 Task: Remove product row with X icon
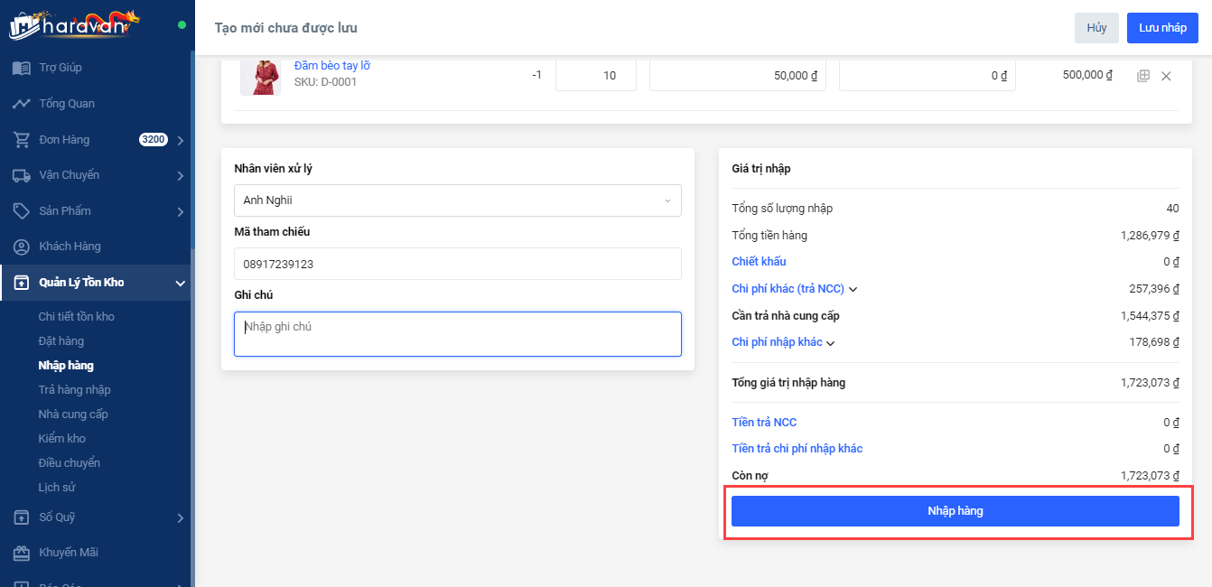click(1166, 76)
